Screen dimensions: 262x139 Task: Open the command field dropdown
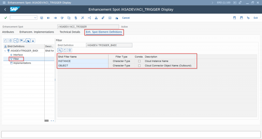(35, 18)
